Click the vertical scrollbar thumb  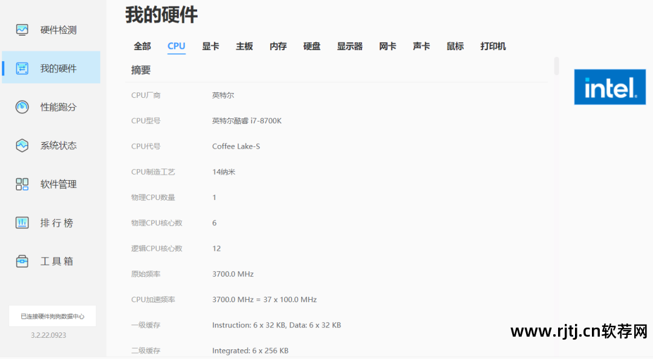[x=556, y=66]
